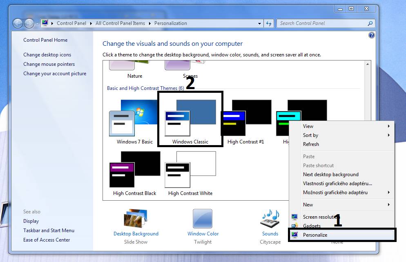Apply the High Contrast White theme
406x262 pixels.
190,174
